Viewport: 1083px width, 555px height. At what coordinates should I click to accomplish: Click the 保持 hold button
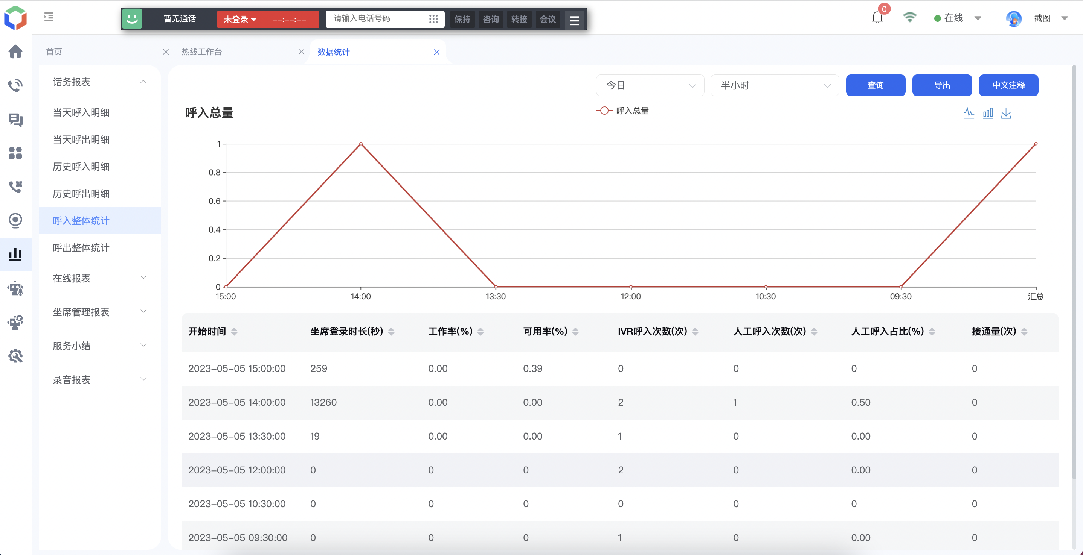462,19
